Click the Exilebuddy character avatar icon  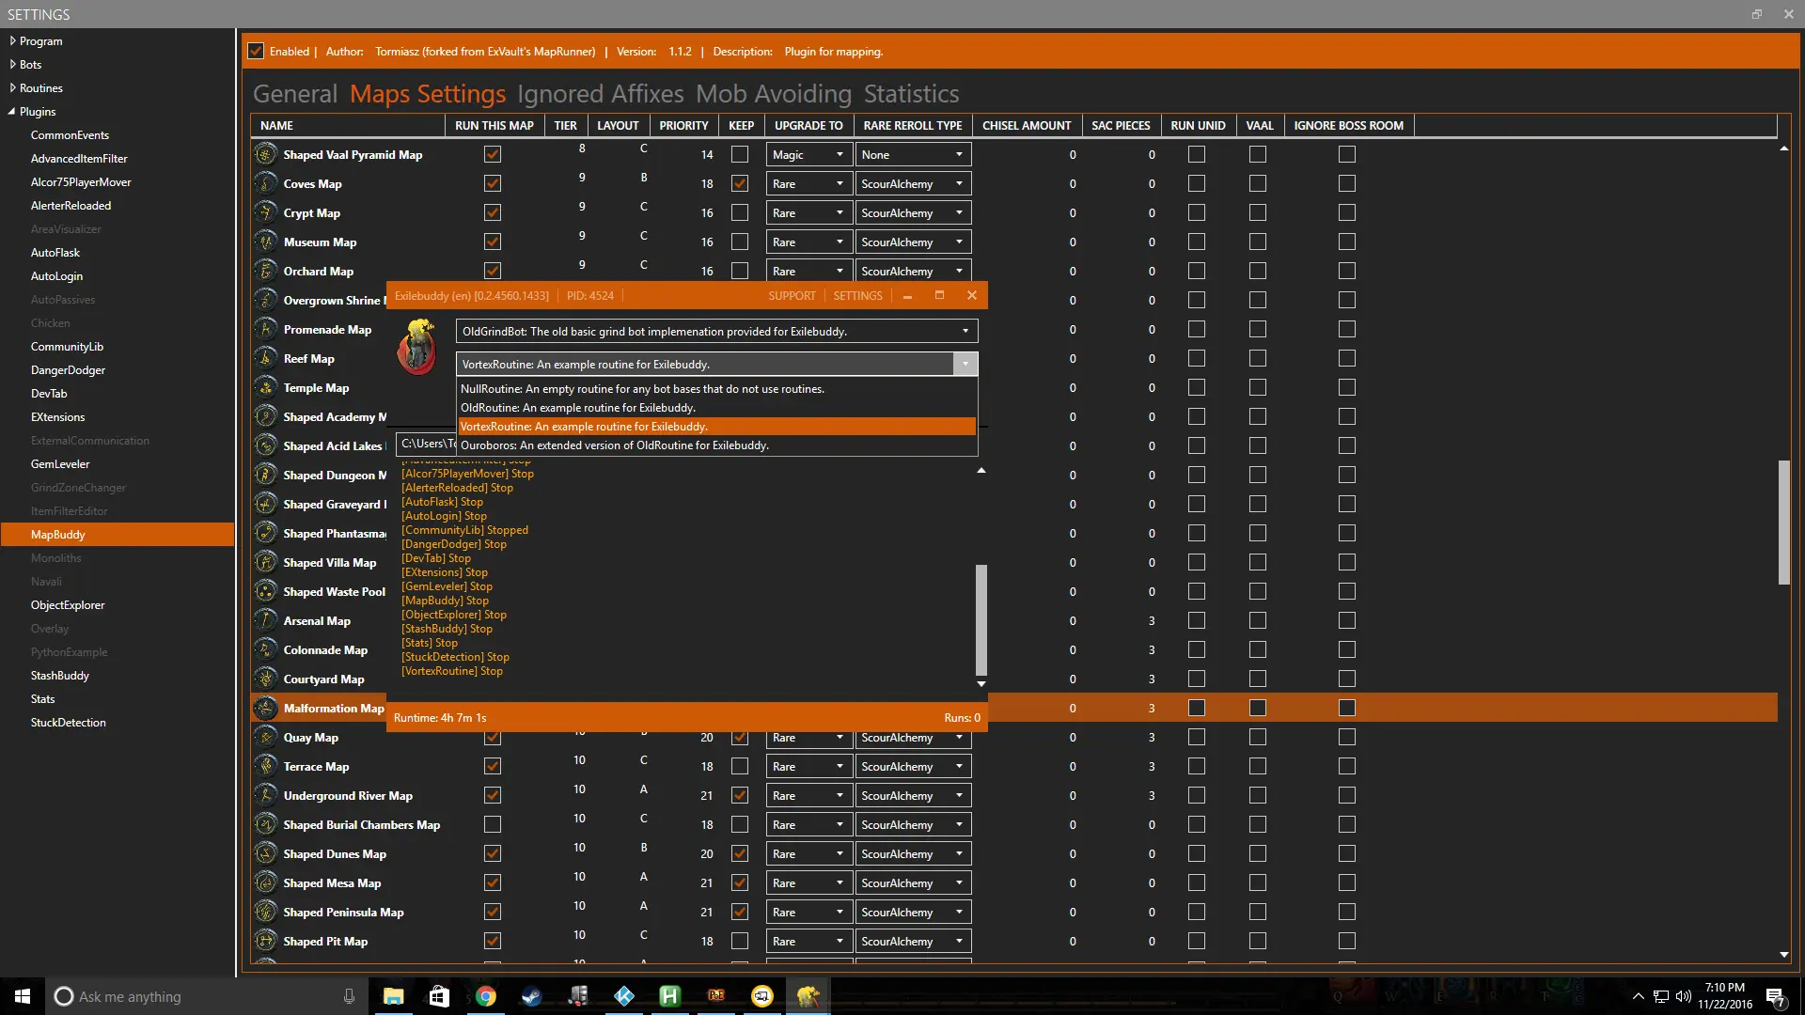click(x=417, y=347)
